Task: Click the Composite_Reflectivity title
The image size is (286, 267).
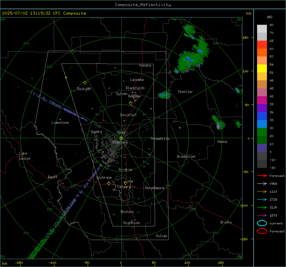Action: pos(143,5)
